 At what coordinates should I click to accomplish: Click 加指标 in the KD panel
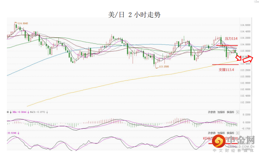221,133
